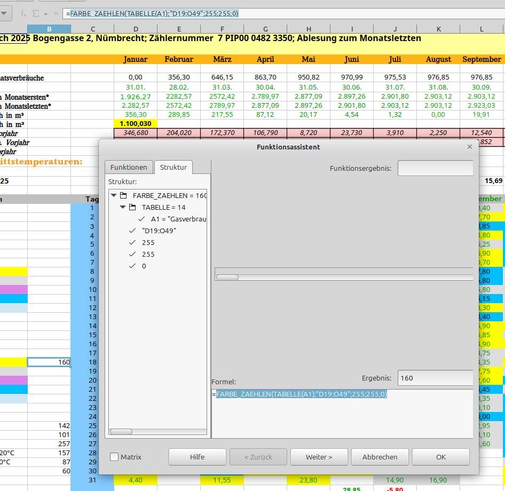Viewport: 505px width, 491px height.
Task: Select the 0 argument in structure tree
Action: [144, 266]
